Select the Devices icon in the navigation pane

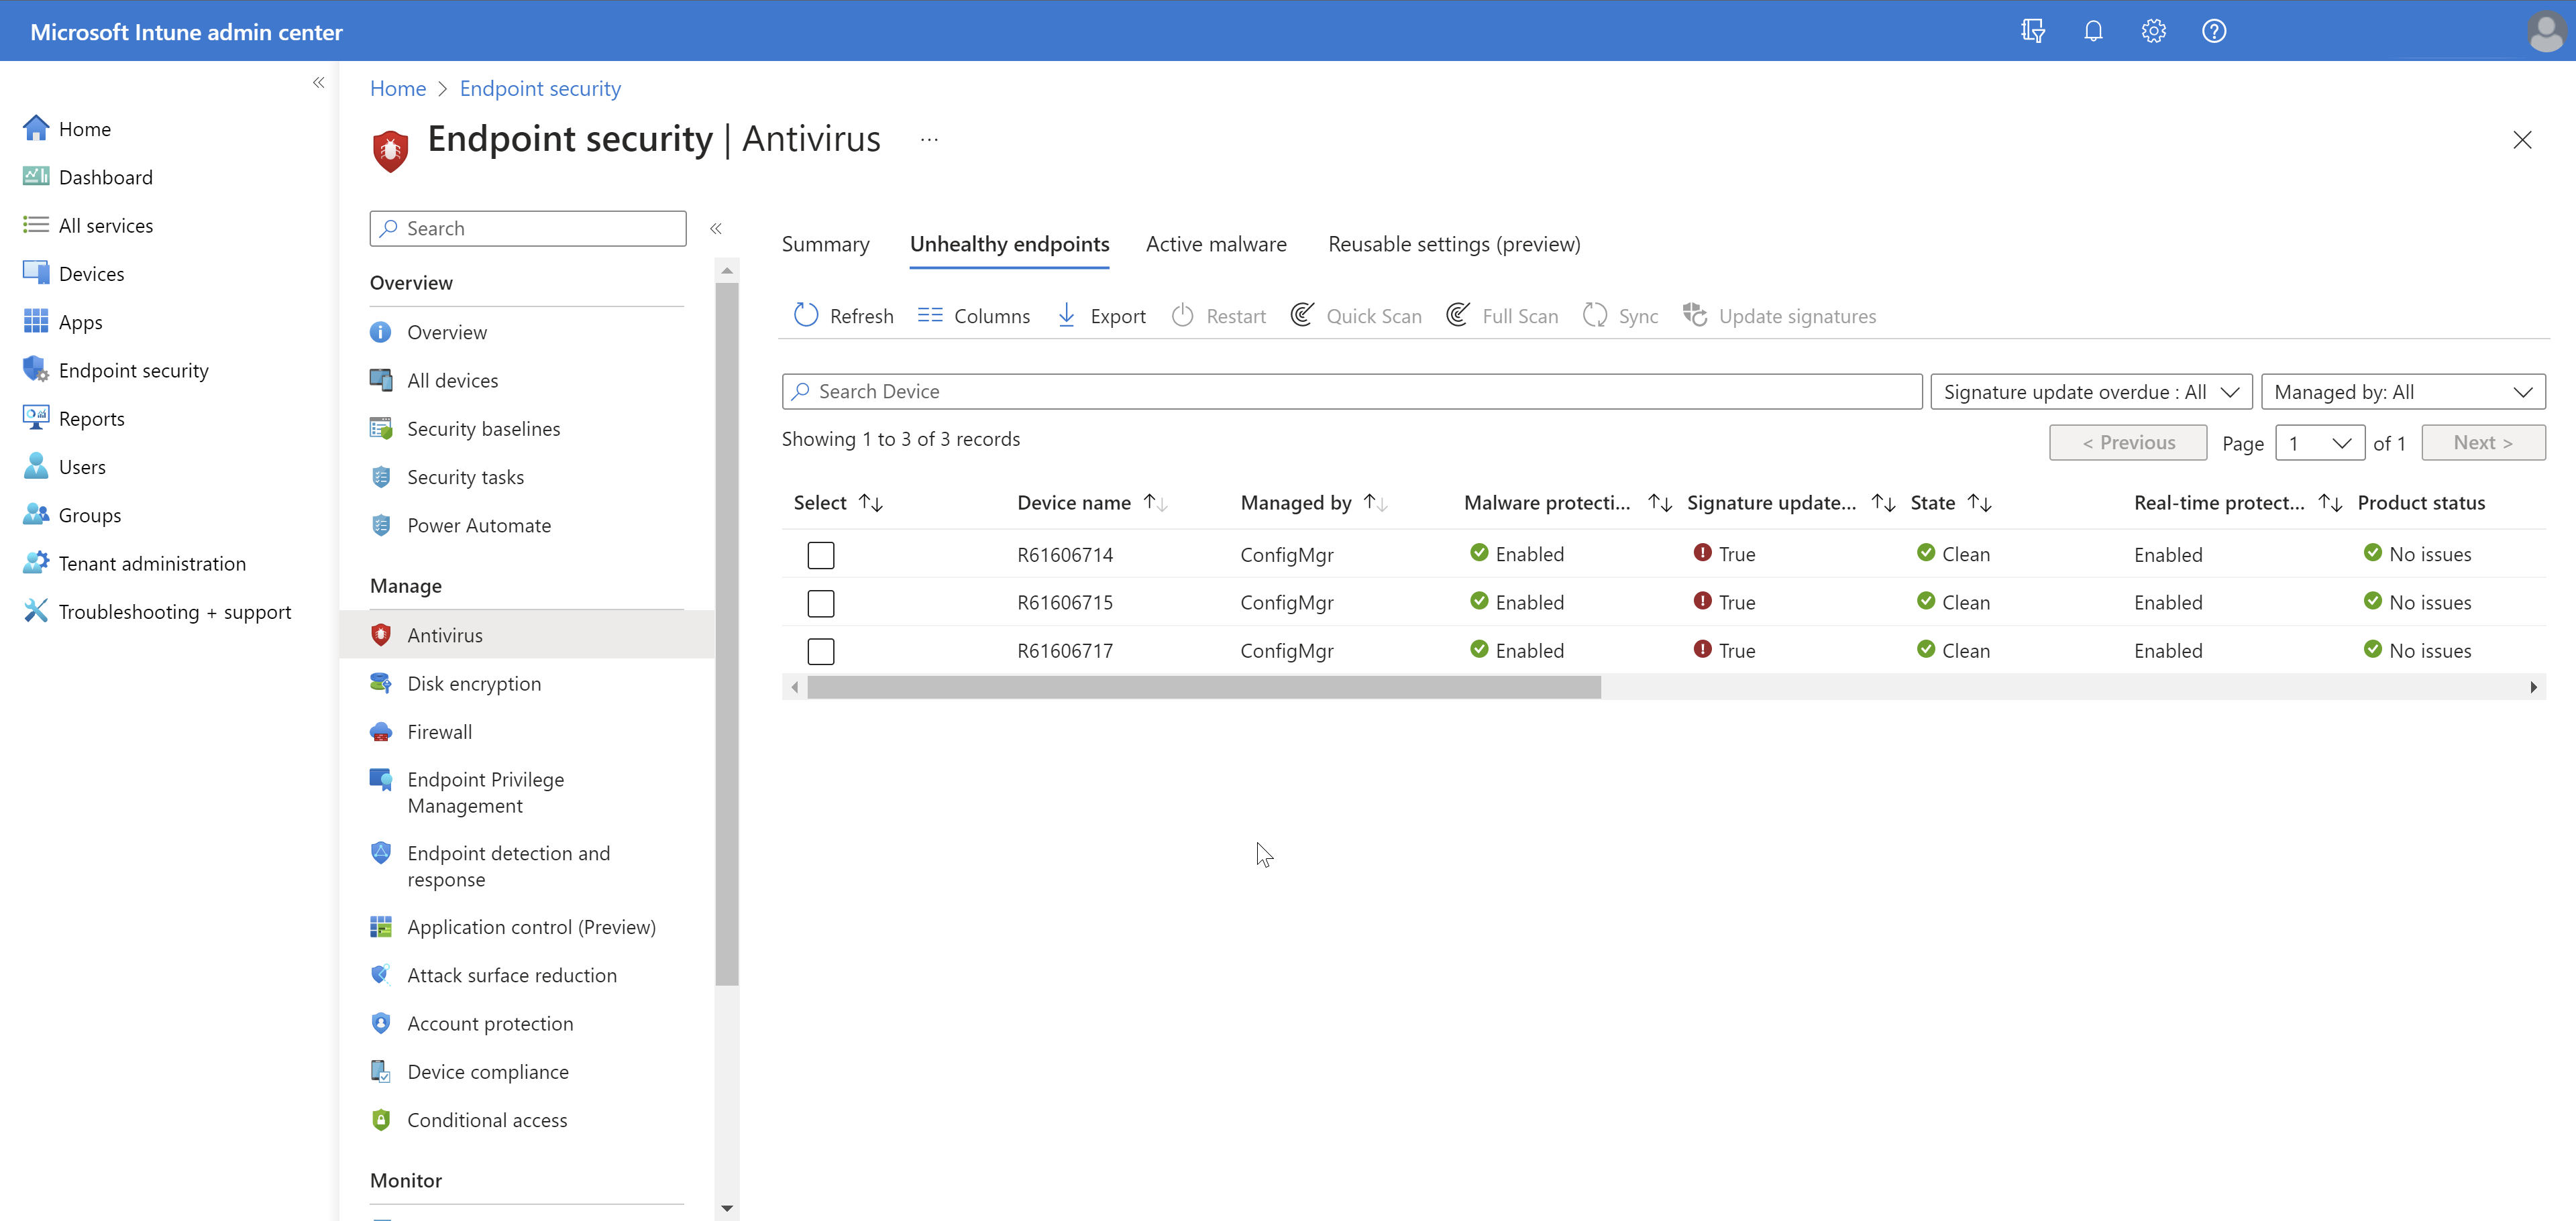(x=90, y=273)
